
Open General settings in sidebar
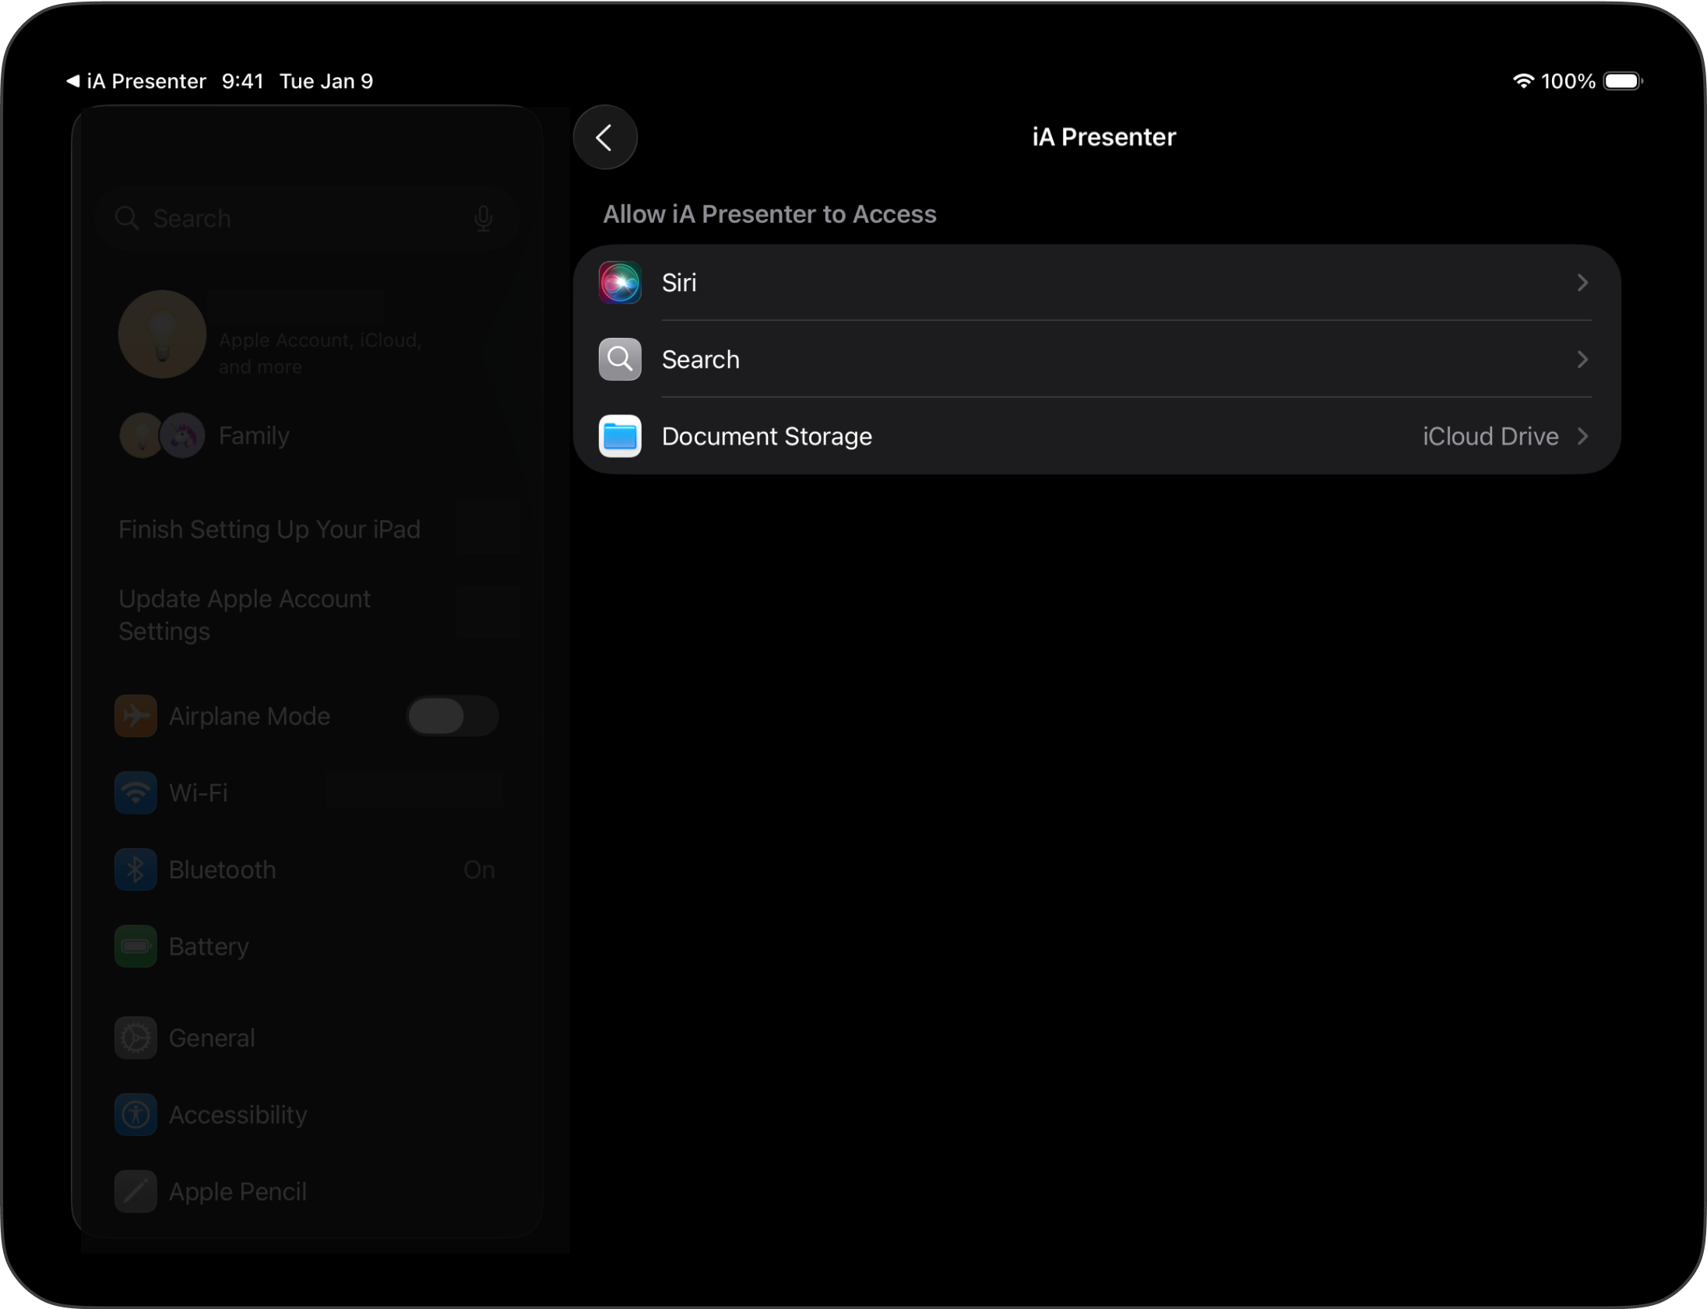pos(212,1039)
